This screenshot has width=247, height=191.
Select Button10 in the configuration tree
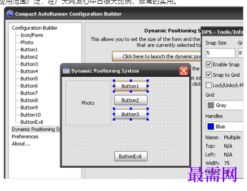pos(31,115)
